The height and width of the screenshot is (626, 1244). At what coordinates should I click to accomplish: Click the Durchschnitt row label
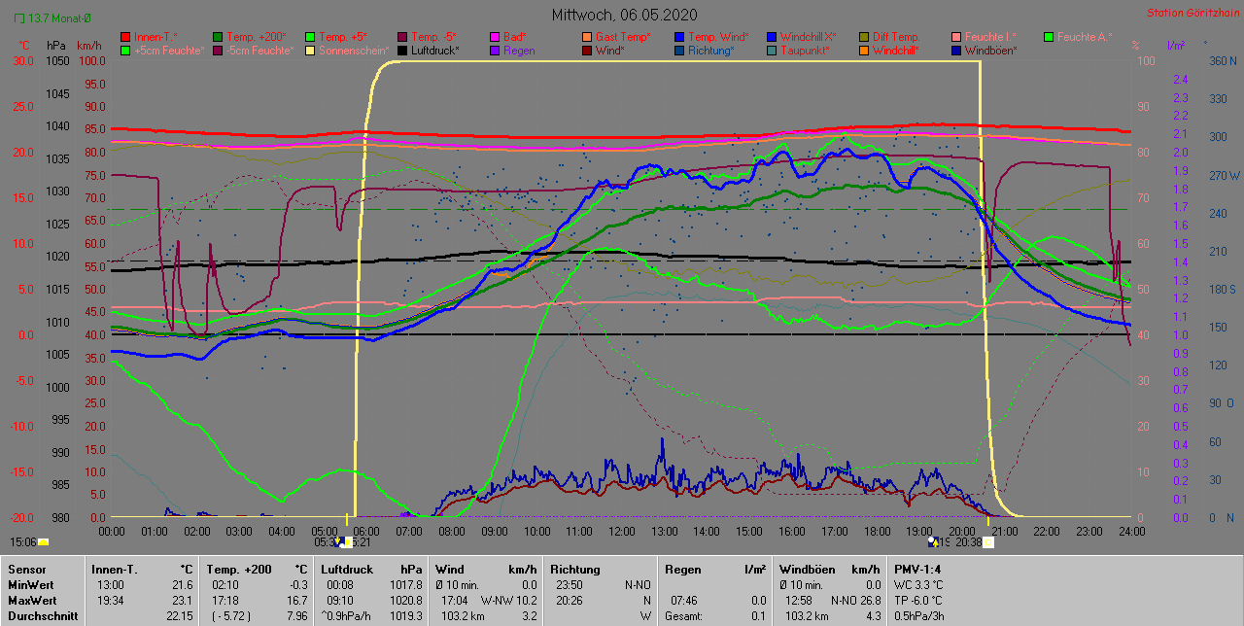(x=41, y=615)
